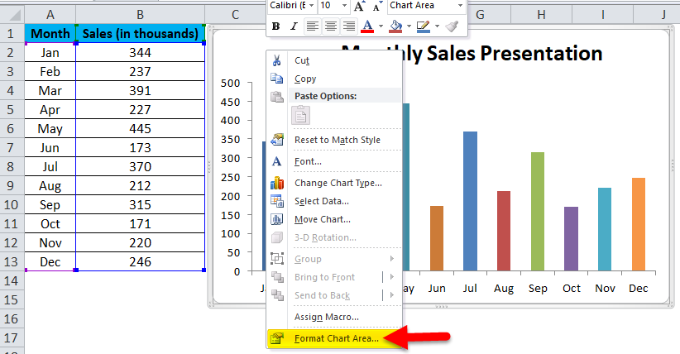Click the Aug label on horizontal axis
This screenshot has height=354, width=680.
(x=504, y=289)
